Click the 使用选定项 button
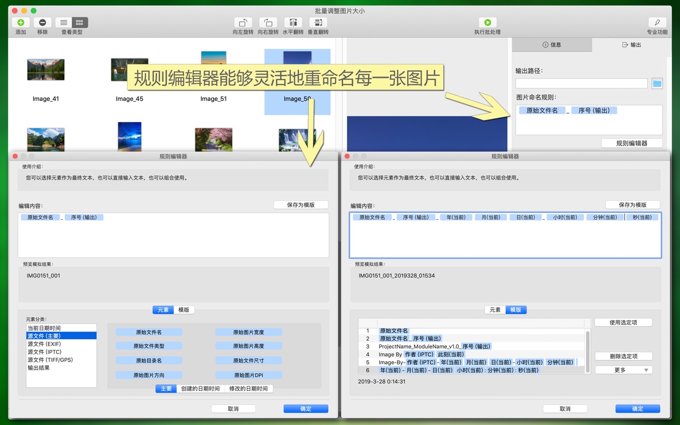Image resolution: width=680 pixels, height=425 pixels. (623, 323)
